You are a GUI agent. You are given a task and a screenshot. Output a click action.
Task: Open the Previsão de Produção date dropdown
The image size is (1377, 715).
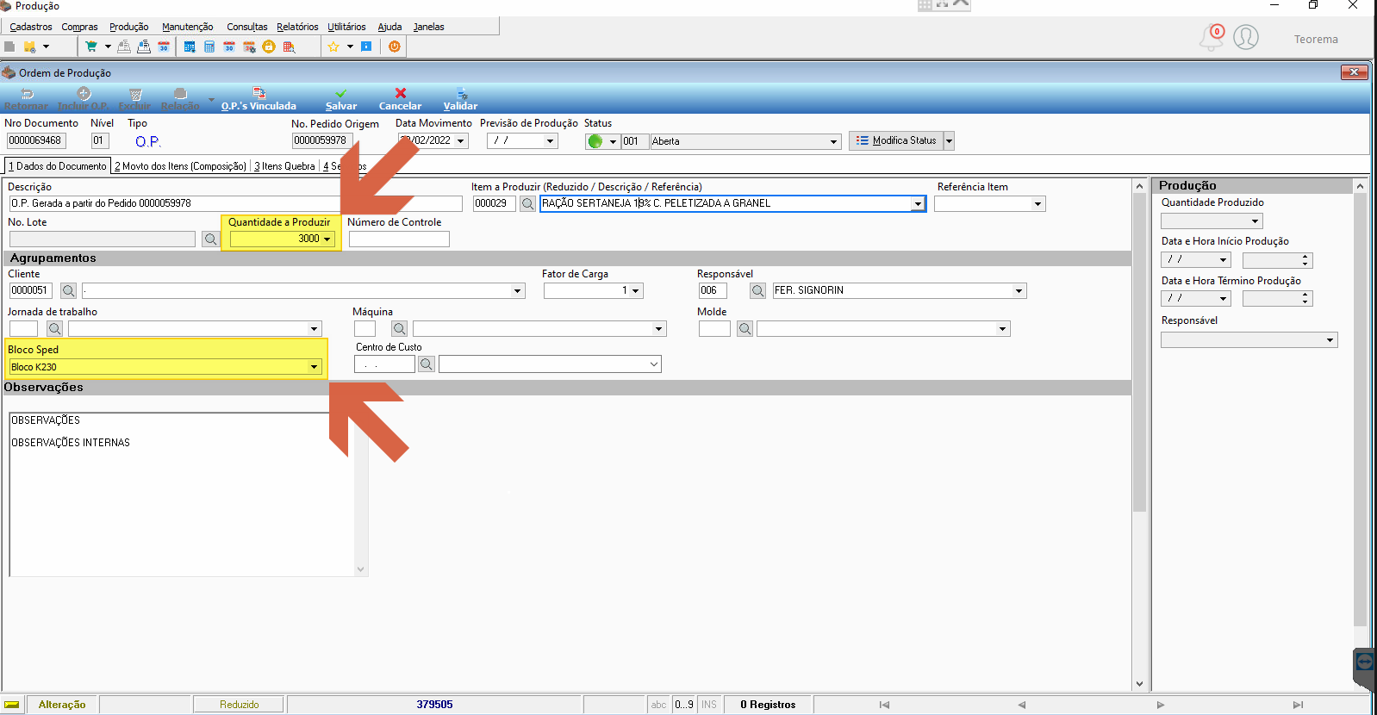550,141
